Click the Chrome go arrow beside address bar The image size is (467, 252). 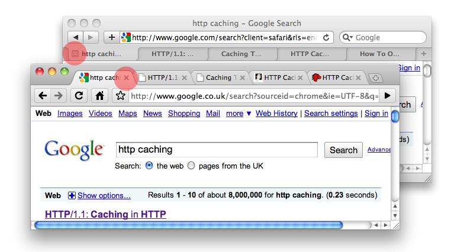(x=387, y=96)
